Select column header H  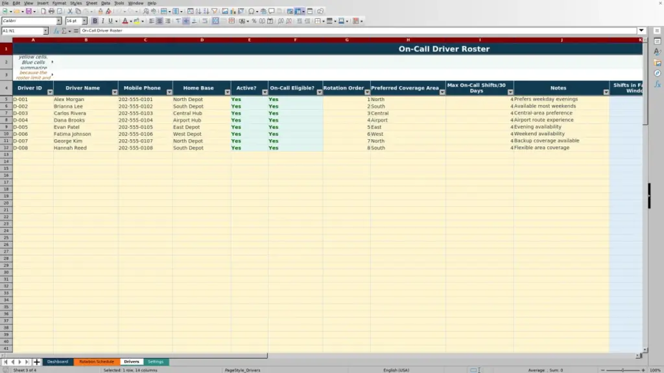point(409,40)
